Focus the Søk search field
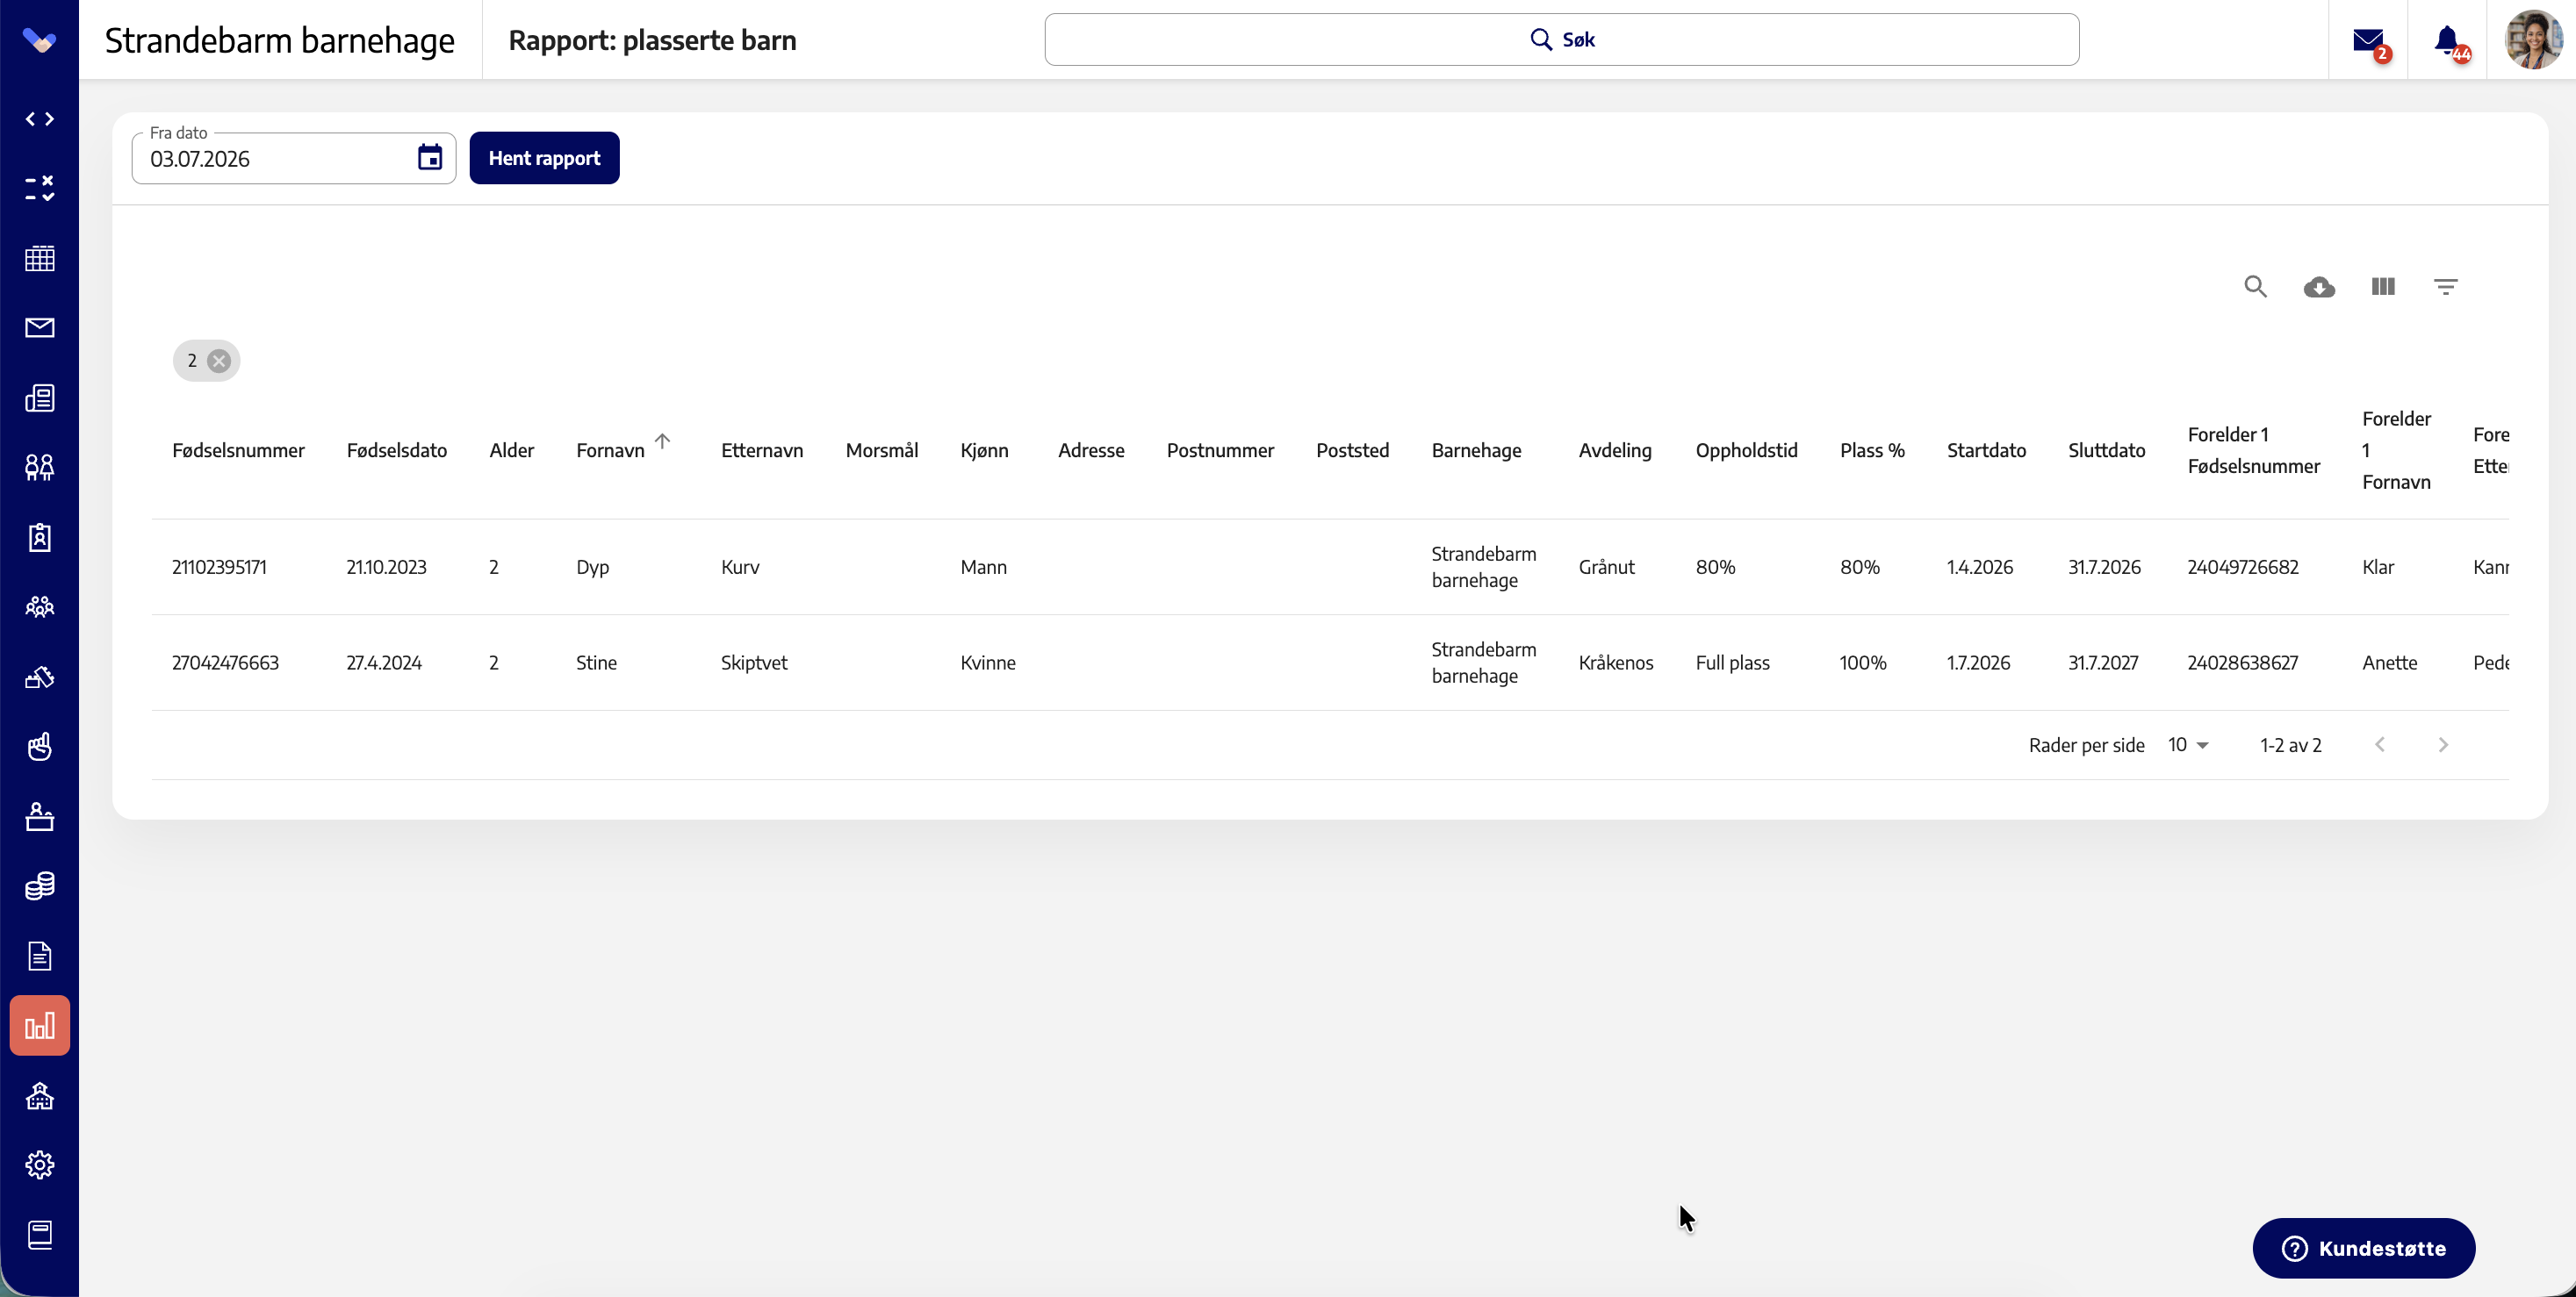2576x1297 pixels. [x=1561, y=40]
